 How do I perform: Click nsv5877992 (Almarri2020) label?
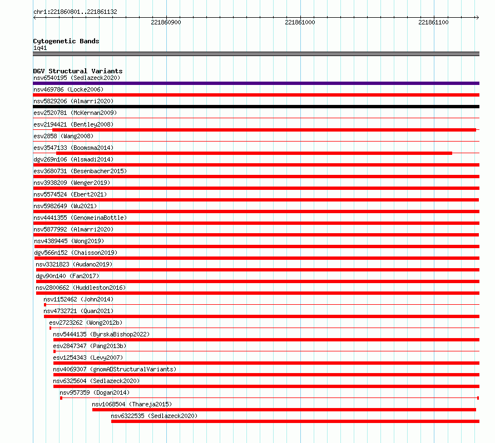click(x=73, y=229)
